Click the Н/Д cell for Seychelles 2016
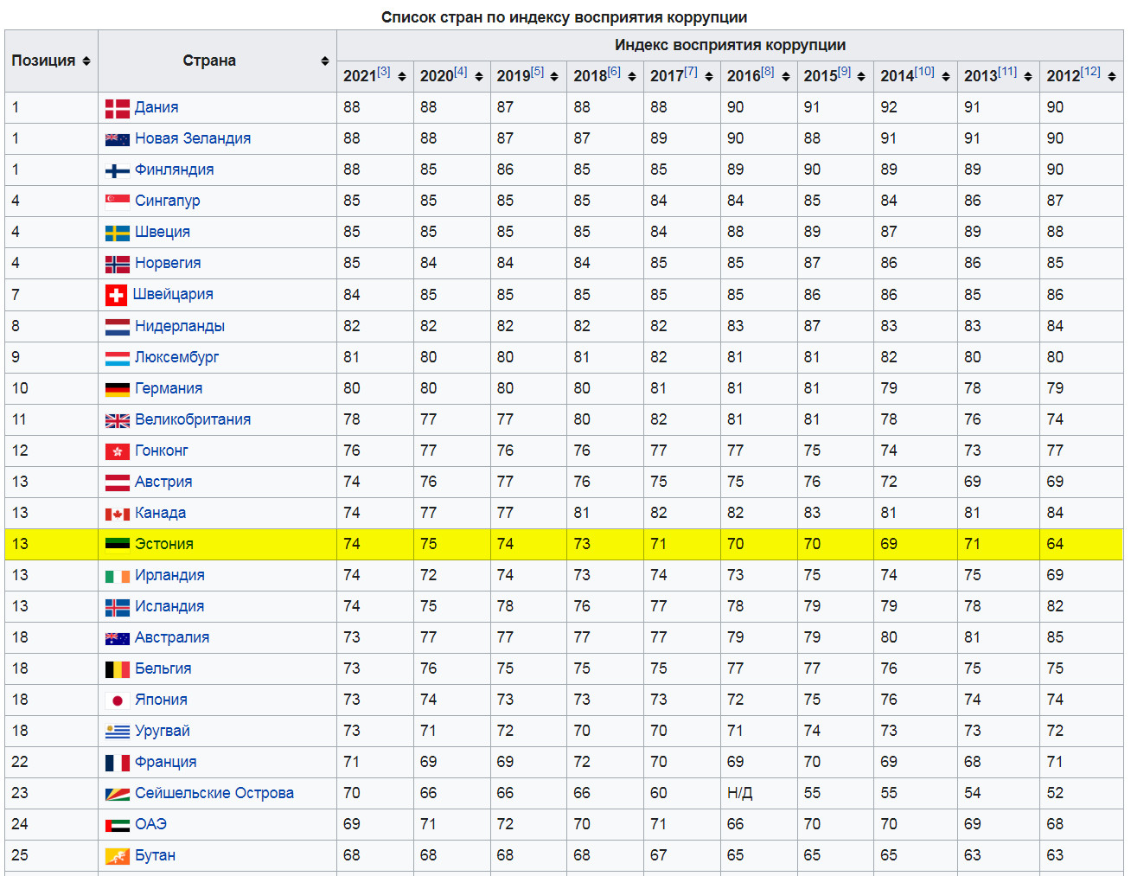1131x876 pixels. (739, 793)
